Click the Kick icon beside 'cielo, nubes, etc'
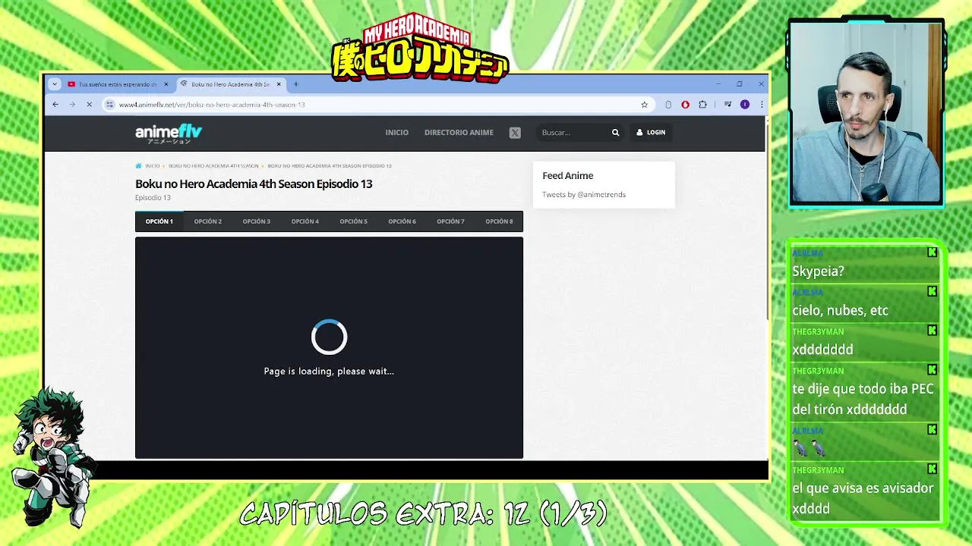 932,291
